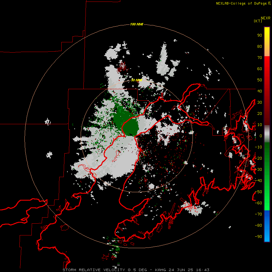
Task: Select the -10 value on the velocity scale
Action: point(258,147)
